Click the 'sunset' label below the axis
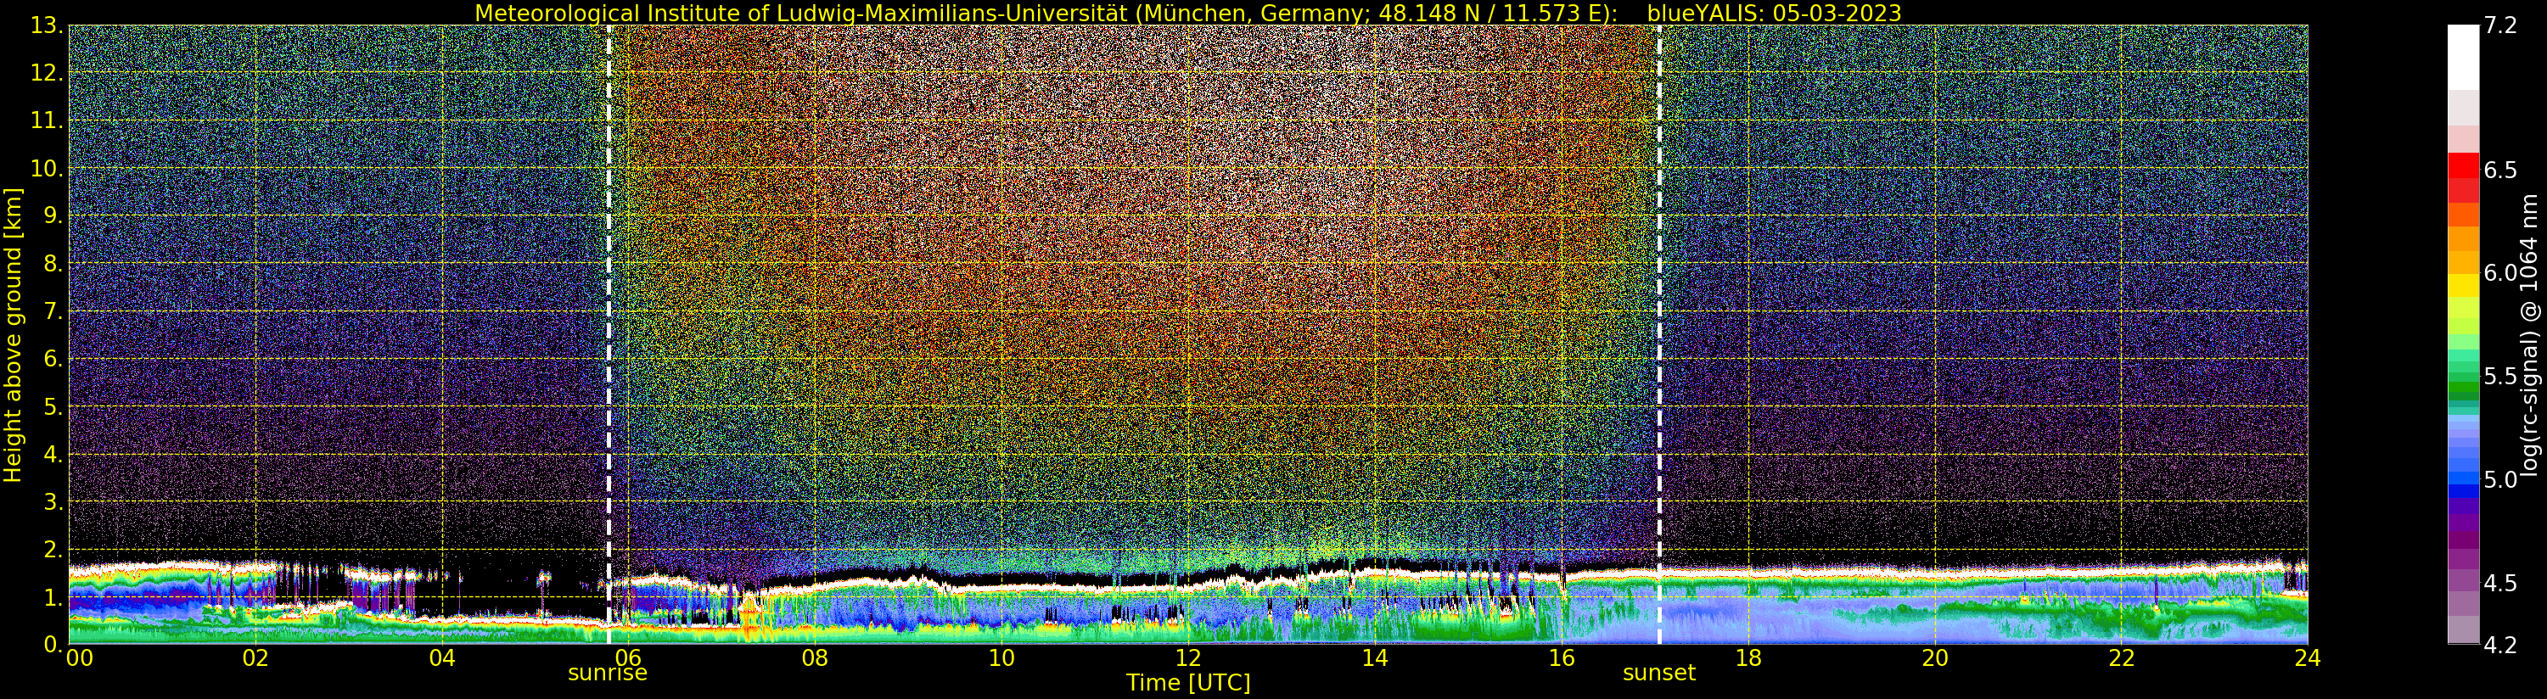 [x=1658, y=674]
